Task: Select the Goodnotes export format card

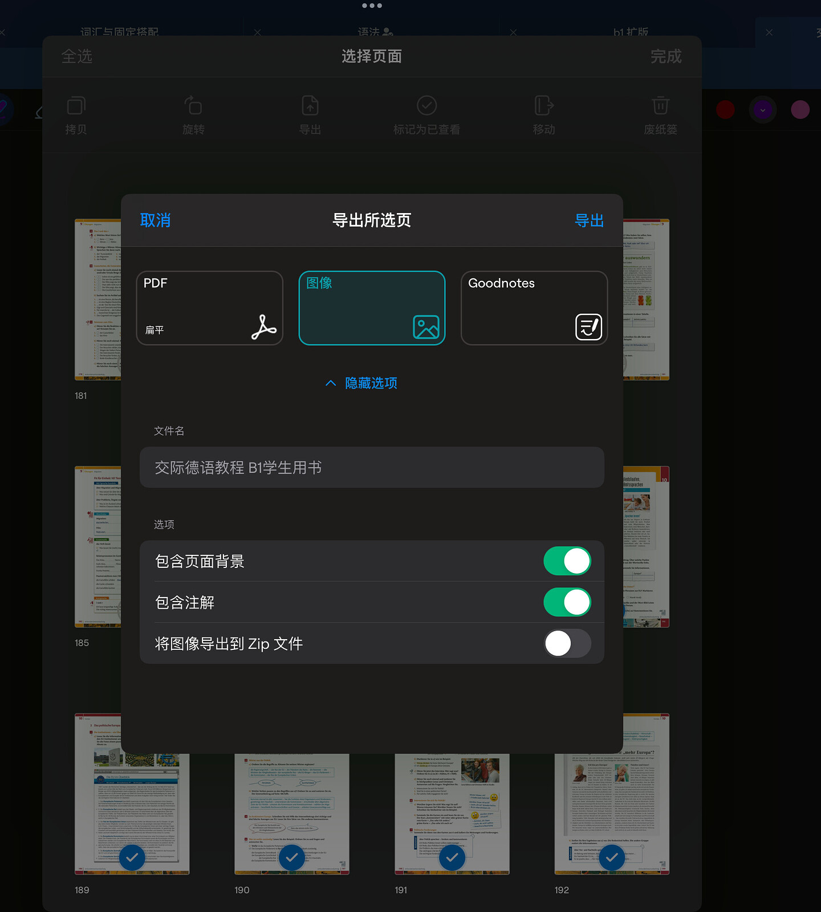Action: click(534, 308)
